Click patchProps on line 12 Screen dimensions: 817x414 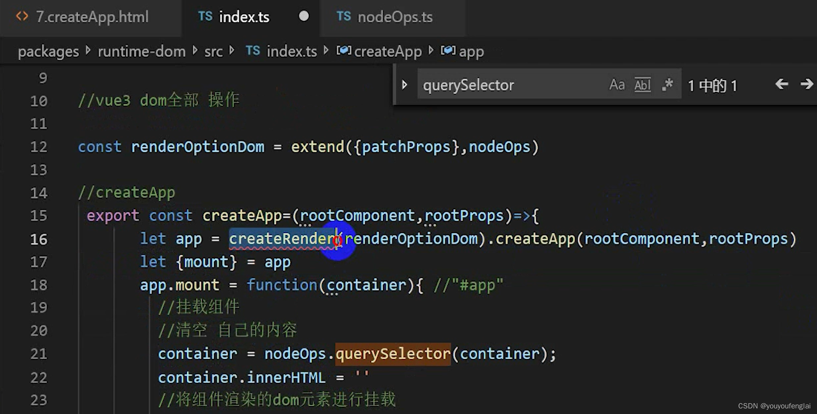[406, 147]
